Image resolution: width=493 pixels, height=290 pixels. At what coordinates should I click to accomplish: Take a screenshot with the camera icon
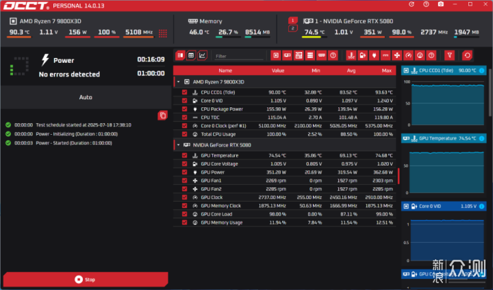441,4
